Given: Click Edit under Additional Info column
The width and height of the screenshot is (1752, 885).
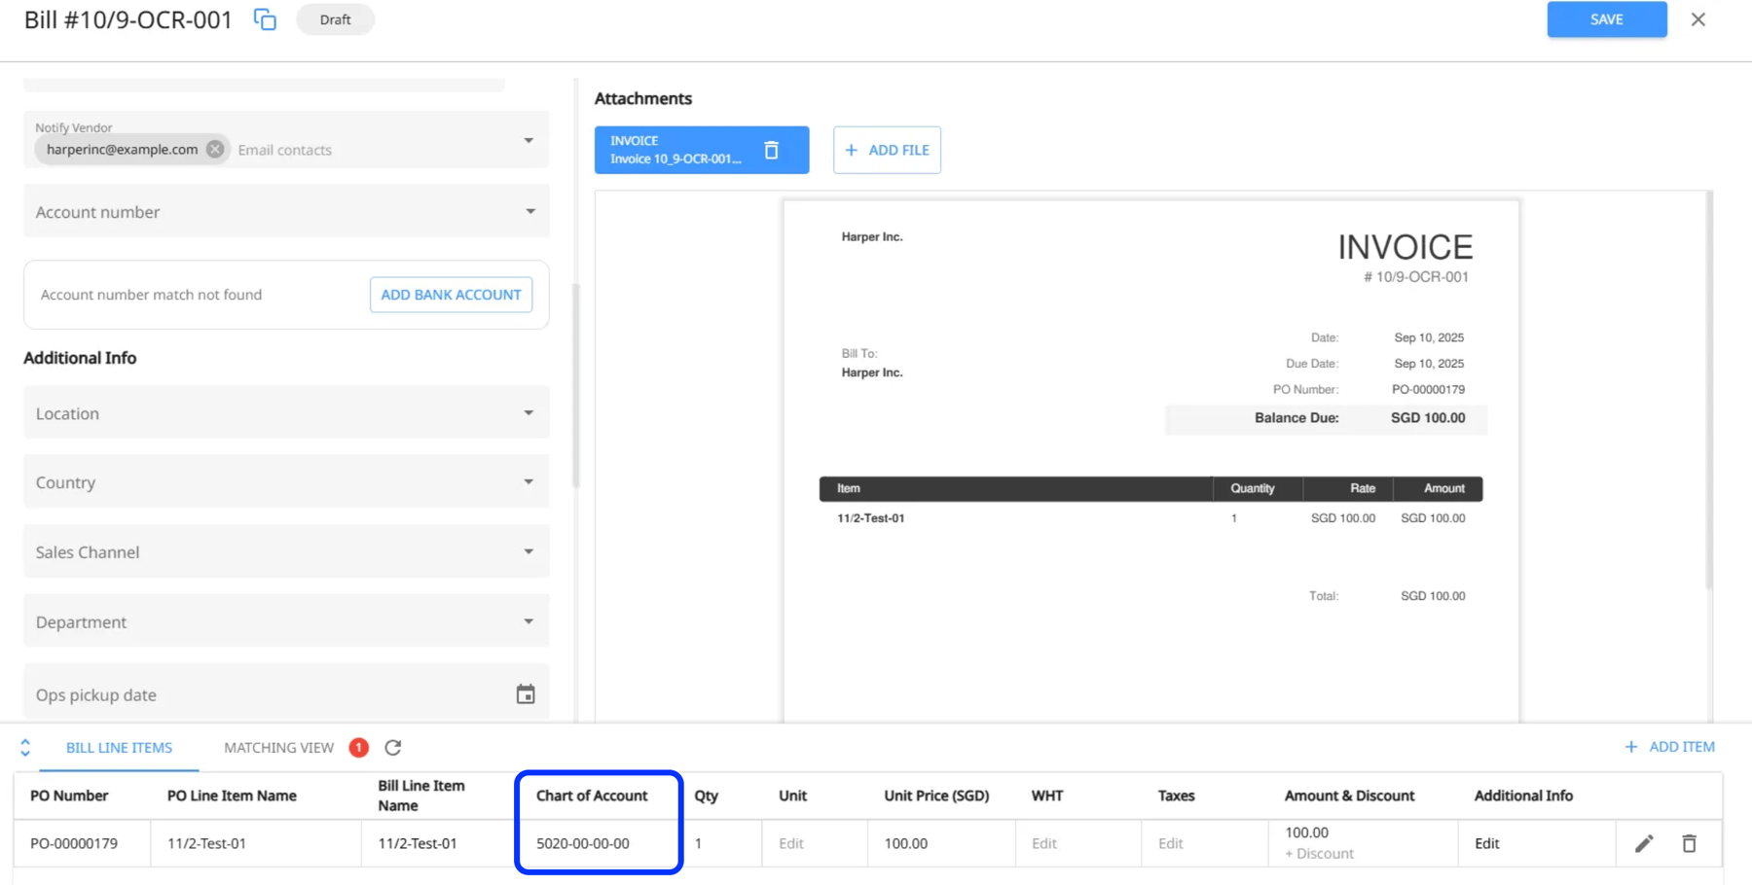Looking at the screenshot, I should click(1486, 843).
